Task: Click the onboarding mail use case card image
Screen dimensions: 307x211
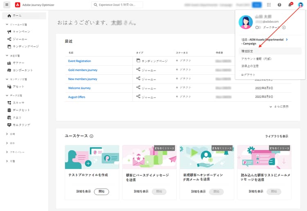Action: tap(207, 157)
